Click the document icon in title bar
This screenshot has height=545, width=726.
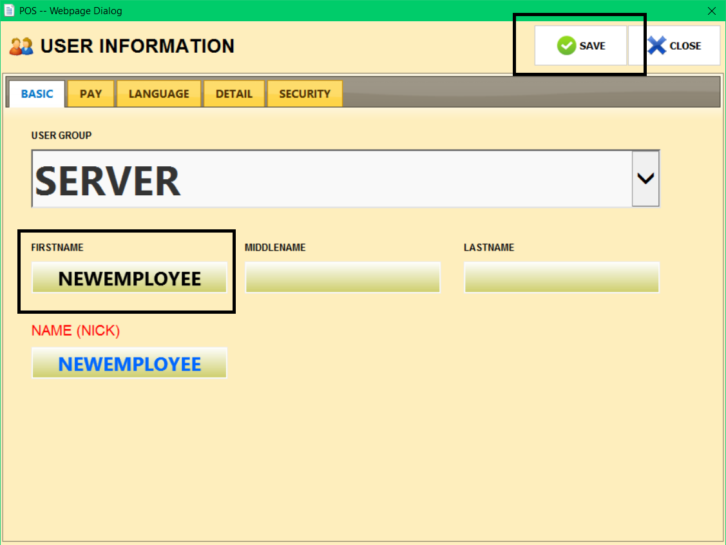click(x=9, y=10)
